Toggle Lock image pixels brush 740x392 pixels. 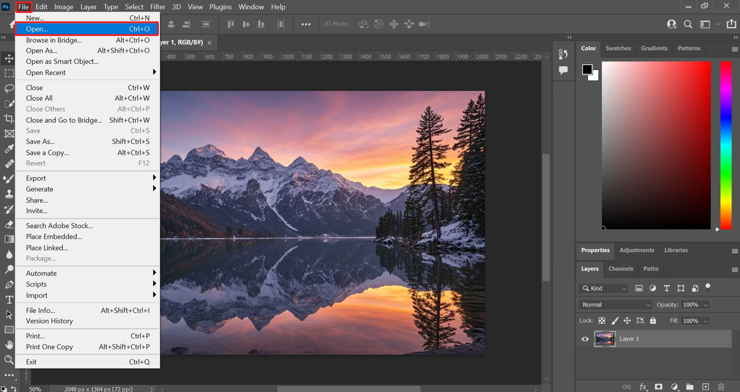click(615, 320)
